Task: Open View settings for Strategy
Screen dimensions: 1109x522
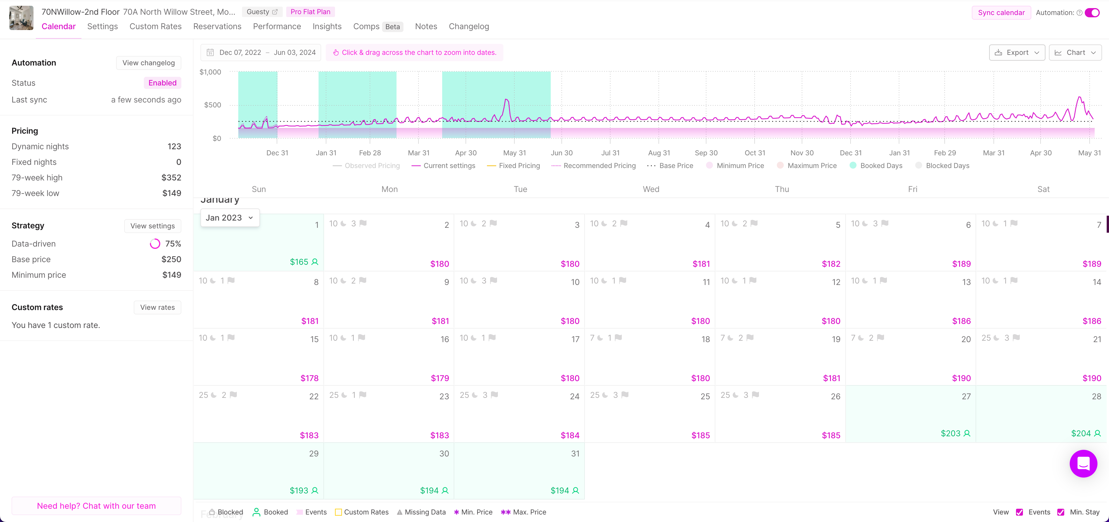Action: tap(152, 226)
